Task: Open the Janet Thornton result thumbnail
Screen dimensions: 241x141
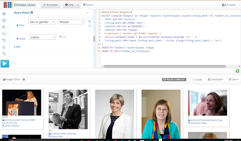Action: 22,102
